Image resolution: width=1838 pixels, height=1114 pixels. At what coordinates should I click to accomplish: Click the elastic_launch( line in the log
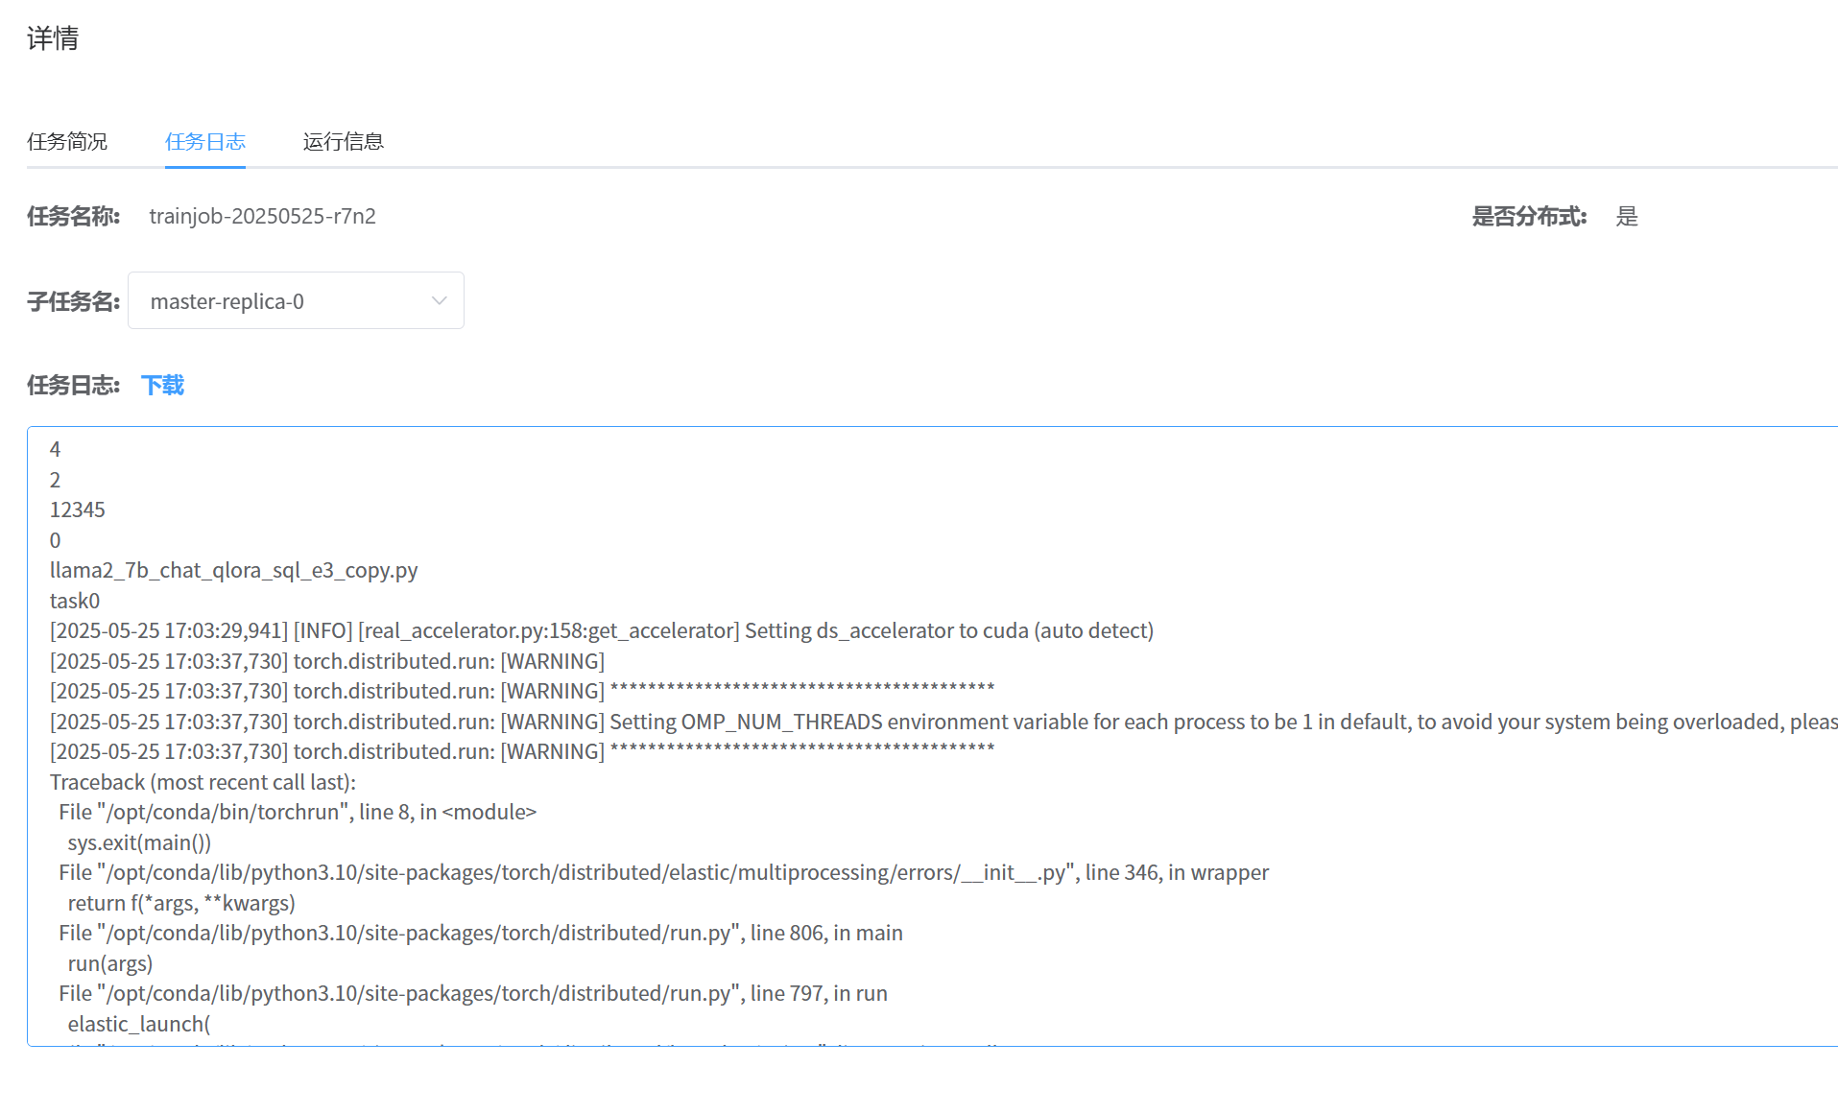[x=139, y=1025]
